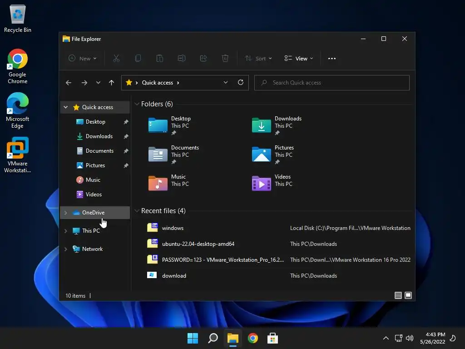The width and height of the screenshot is (465, 349).
Task: Click the Share icon in toolbar
Action: click(x=203, y=58)
